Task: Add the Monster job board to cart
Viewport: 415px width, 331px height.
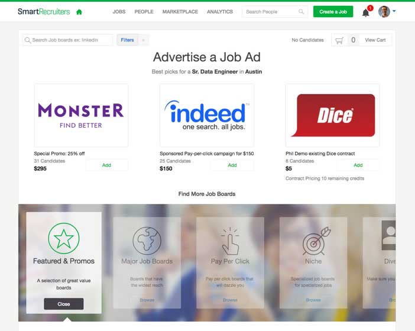Action: [x=106, y=165]
